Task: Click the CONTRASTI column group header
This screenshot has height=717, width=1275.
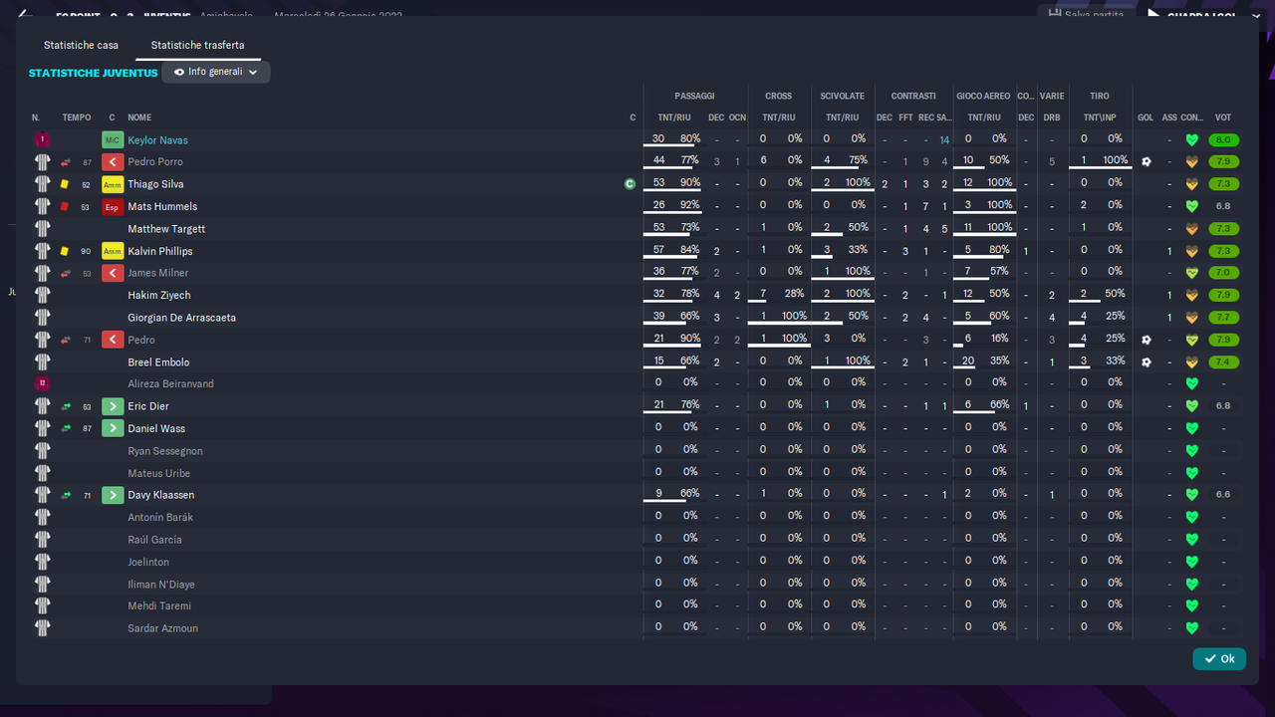Action: pyautogui.click(x=913, y=96)
